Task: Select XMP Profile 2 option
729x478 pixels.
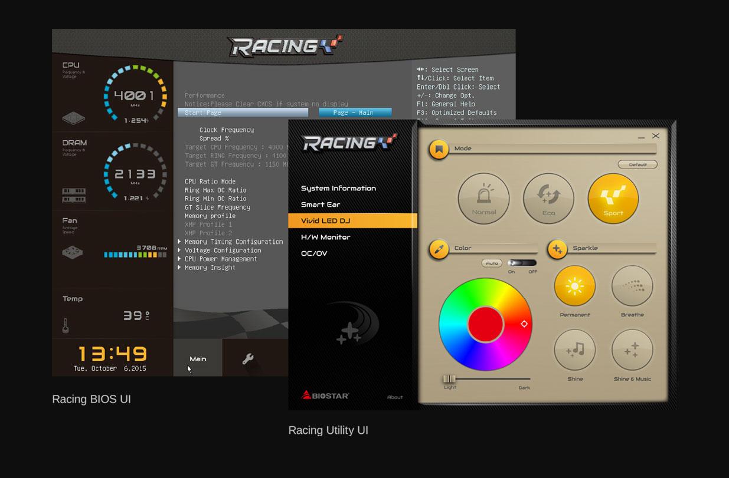Action: click(x=208, y=233)
